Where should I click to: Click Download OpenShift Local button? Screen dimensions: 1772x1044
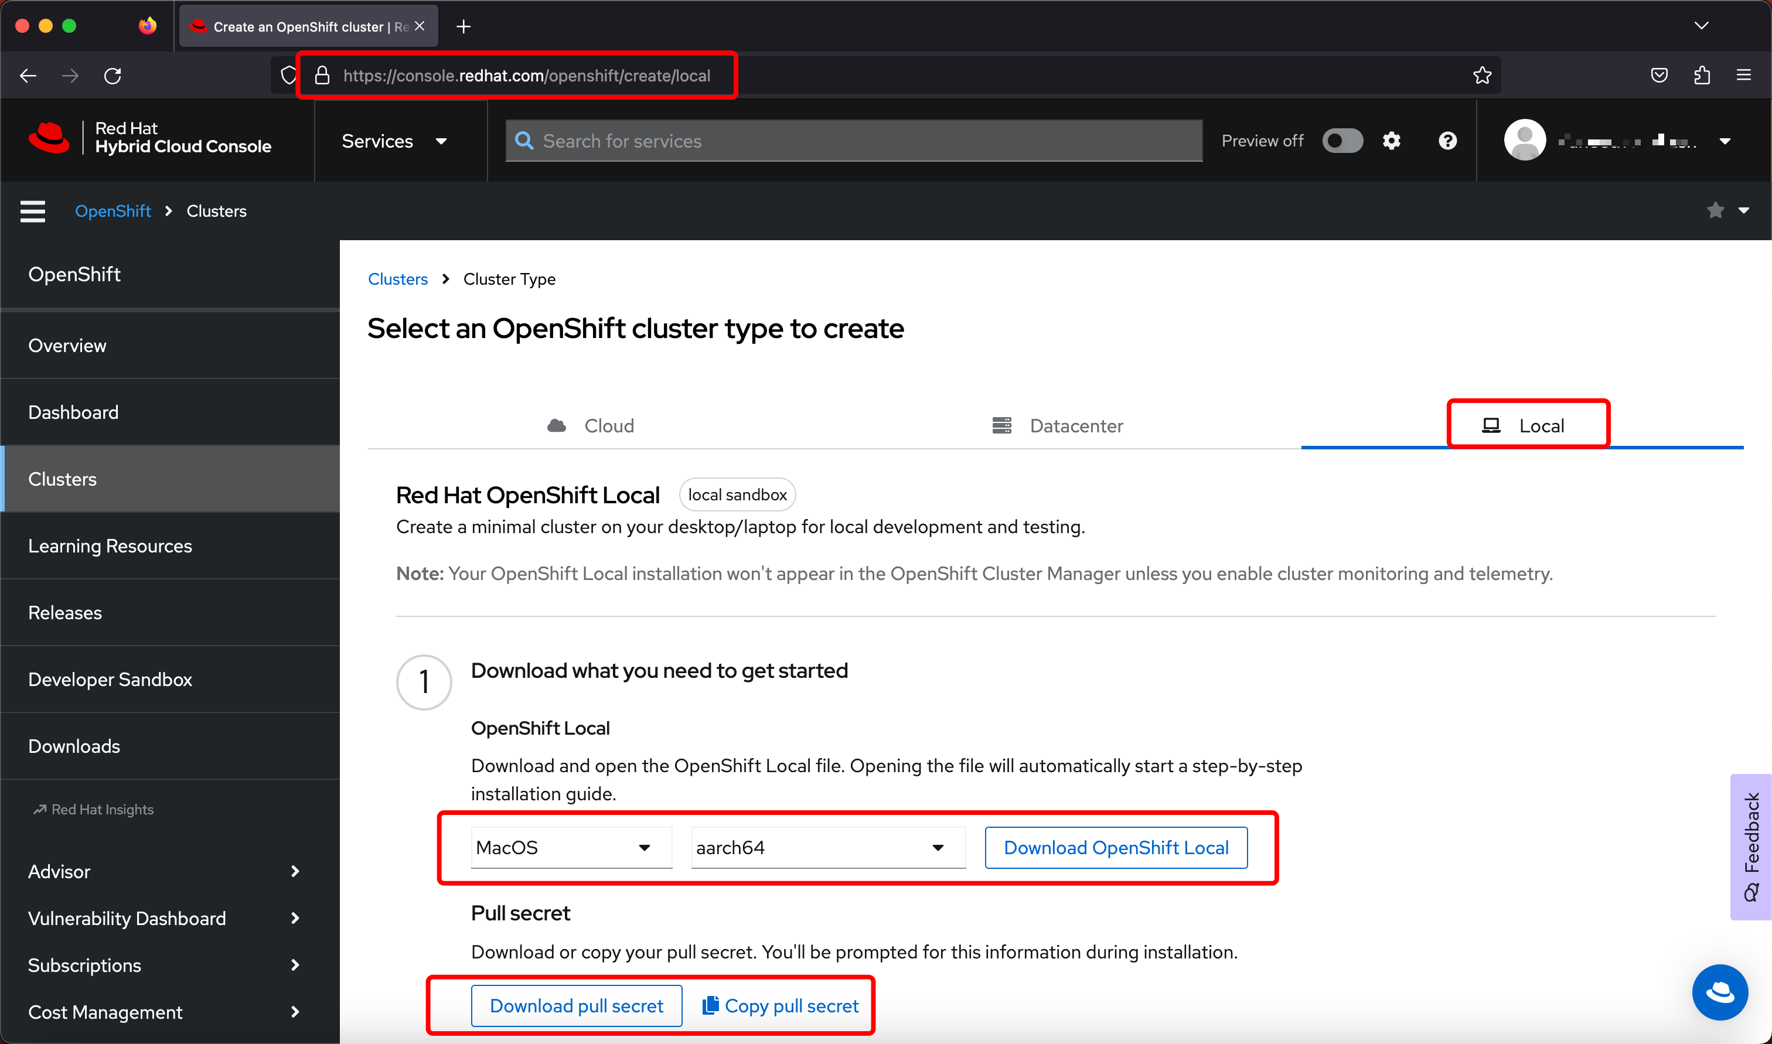[x=1116, y=847]
